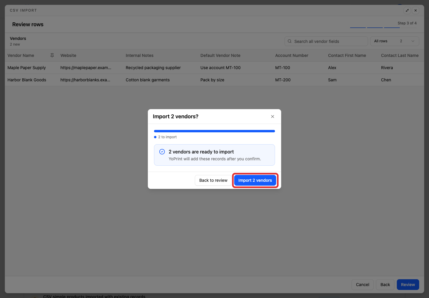Click the checkmark icon beside ready message
429x298 pixels.
point(162,152)
